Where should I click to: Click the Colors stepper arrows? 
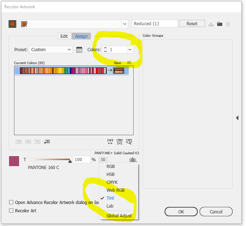[106, 50]
